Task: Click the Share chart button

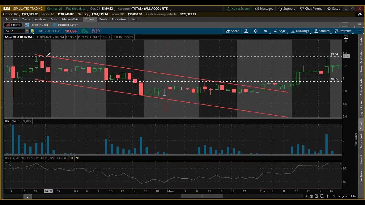Action: 232,31
